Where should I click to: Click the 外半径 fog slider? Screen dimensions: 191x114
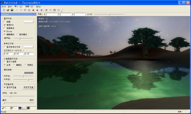coord(24,79)
